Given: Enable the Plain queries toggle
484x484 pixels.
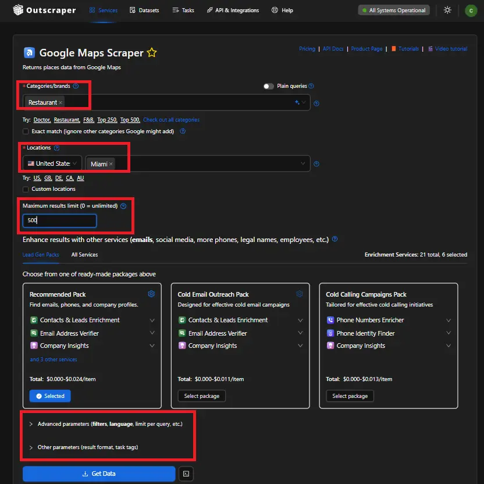Looking at the screenshot, I should click(268, 86).
